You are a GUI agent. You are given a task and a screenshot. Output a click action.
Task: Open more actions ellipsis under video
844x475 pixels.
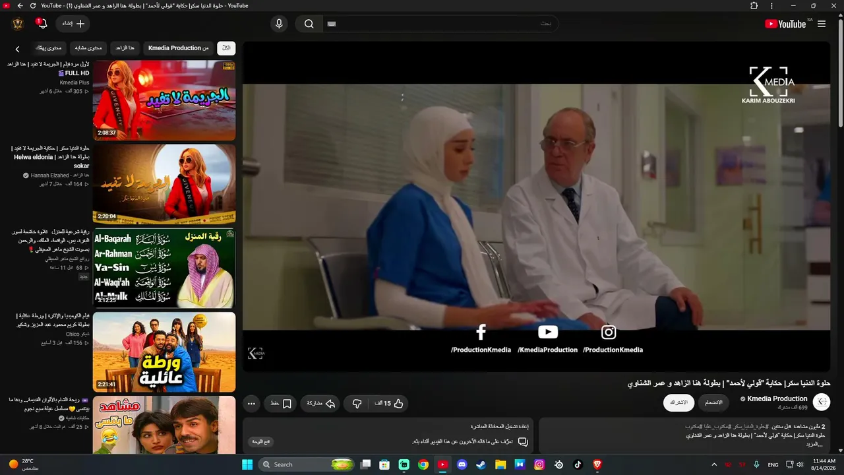(x=251, y=404)
